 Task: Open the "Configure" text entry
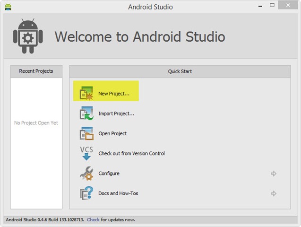pos(109,174)
